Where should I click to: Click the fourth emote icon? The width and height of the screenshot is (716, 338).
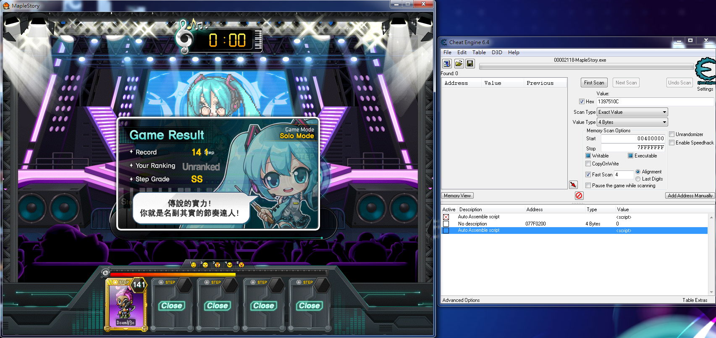[x=229, y=265]
